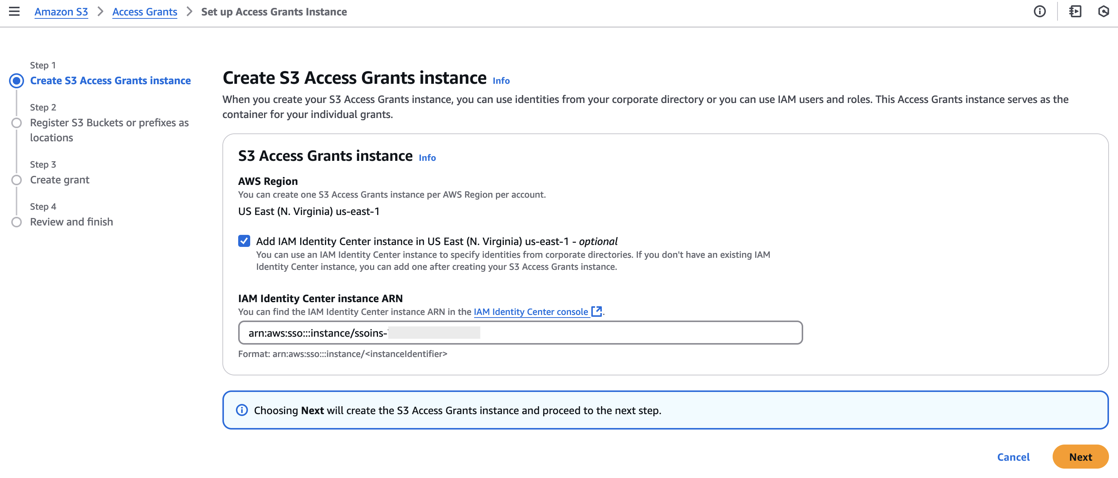This screenshot has height=478, width=1118.
Task: Select the Create grant step
Action: [x=59, y=179]
